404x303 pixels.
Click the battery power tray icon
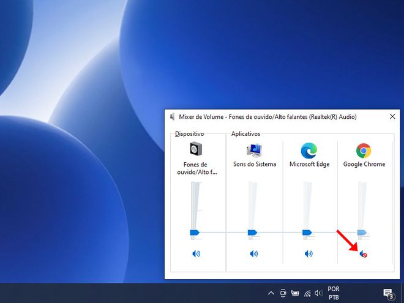(x=295, y=293)
